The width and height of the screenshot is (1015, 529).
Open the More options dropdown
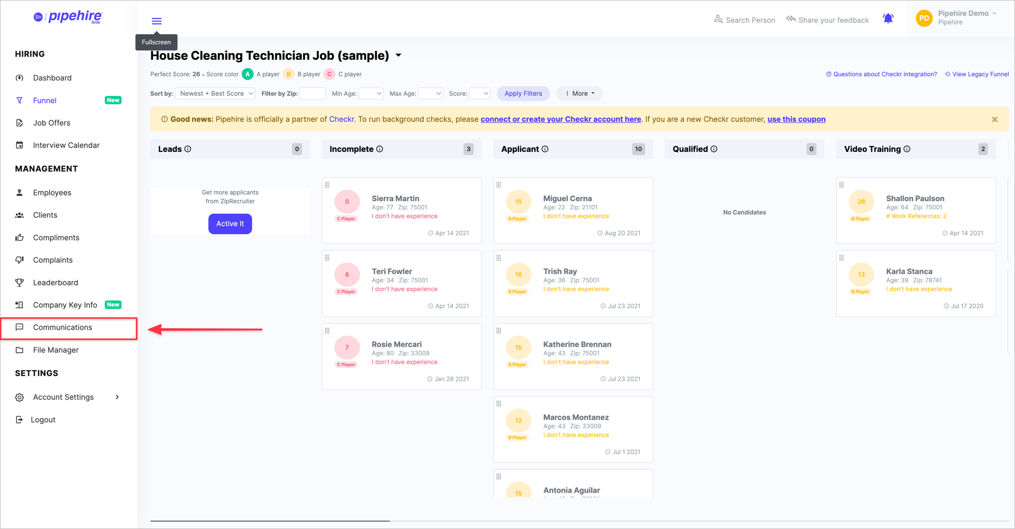click(x=580, y=94)
